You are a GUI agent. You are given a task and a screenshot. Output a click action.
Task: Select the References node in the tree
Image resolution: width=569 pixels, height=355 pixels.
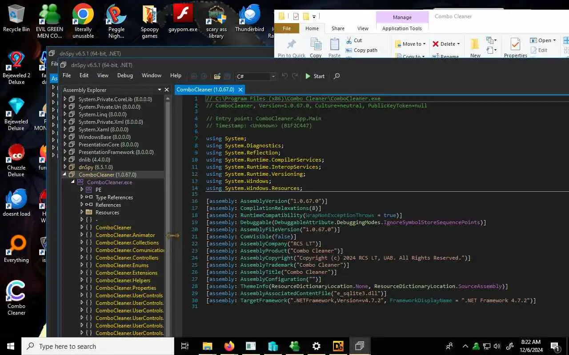click(x=108, y=205)
